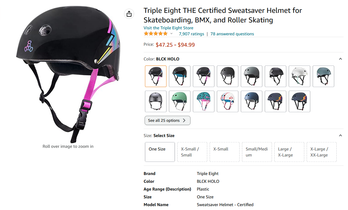Click the share icon next to the helmet image
The height and width of the screenshot is (210, 348).
(129, 14)
